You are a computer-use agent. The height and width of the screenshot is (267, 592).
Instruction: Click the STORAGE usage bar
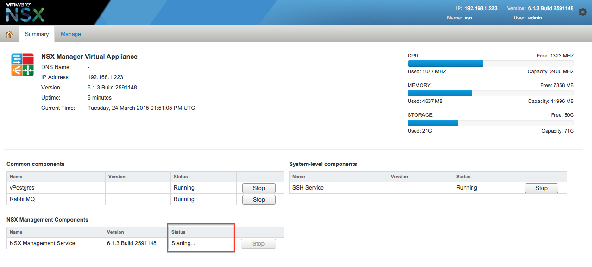click(x=491, y=123)
